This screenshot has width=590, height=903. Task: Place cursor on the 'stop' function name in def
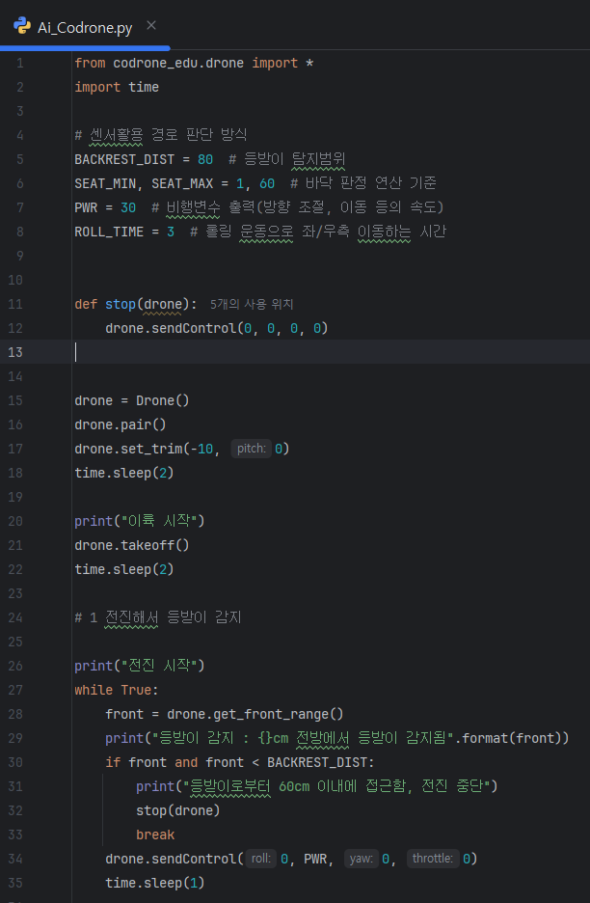coord(120,304)
